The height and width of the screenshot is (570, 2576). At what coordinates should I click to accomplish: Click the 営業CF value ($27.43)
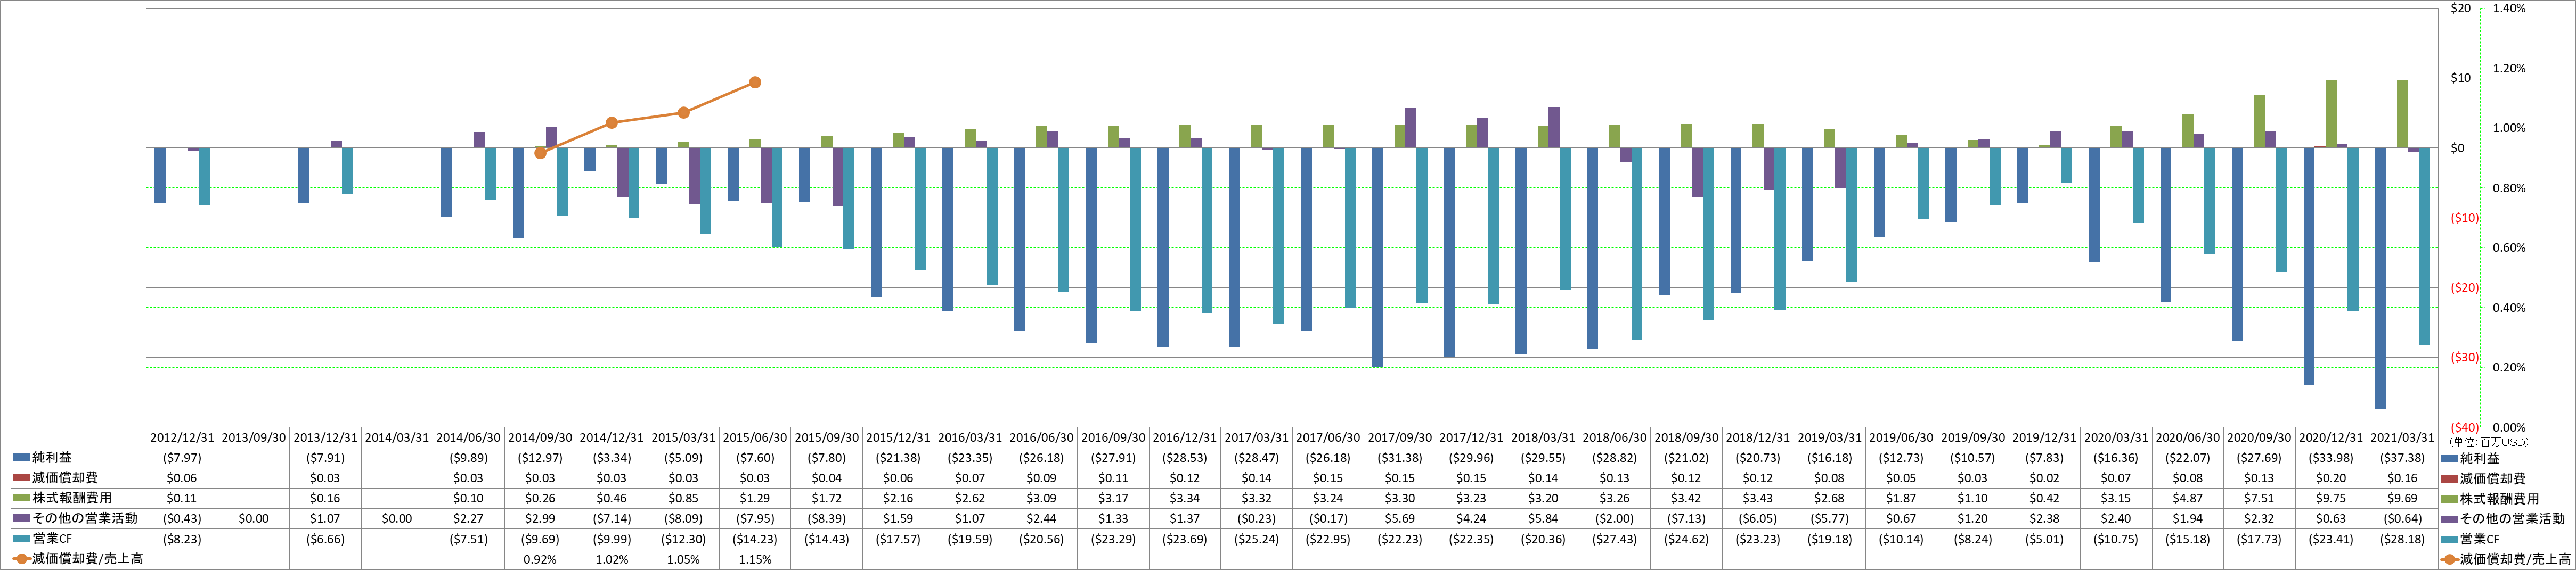tap(1615, 539)
